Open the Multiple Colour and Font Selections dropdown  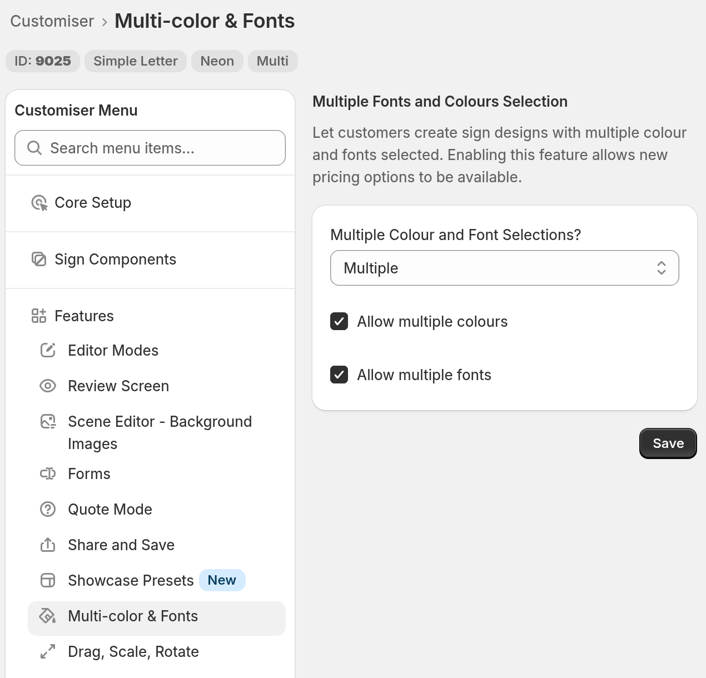click(505, 268)
